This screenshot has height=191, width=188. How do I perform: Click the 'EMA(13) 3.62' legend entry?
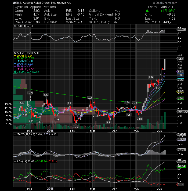[24, 64]
